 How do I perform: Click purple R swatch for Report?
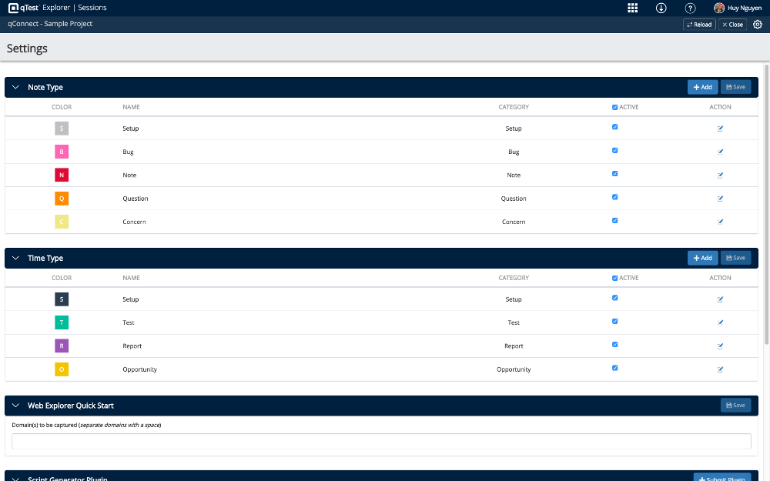(x=62, y=346)
